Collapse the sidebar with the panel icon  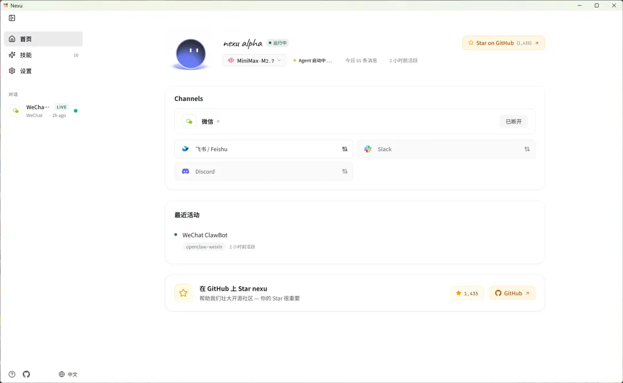12,18
